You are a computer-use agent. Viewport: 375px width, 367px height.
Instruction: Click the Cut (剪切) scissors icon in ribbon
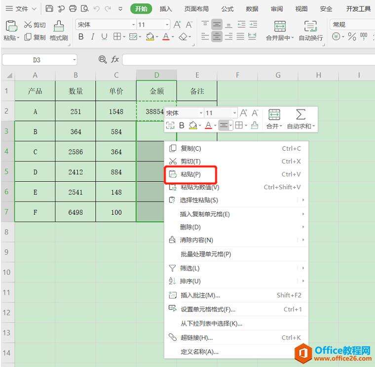[x=28, y=25]
